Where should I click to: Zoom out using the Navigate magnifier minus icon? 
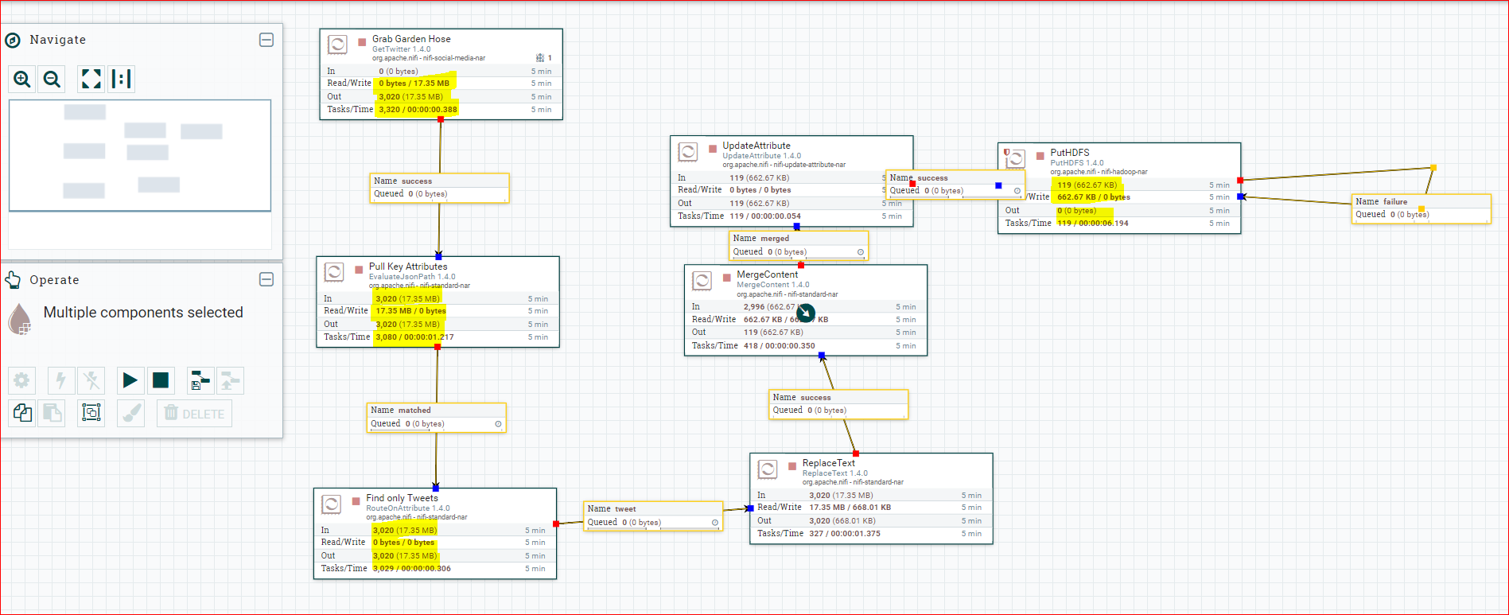pos(53,79)
